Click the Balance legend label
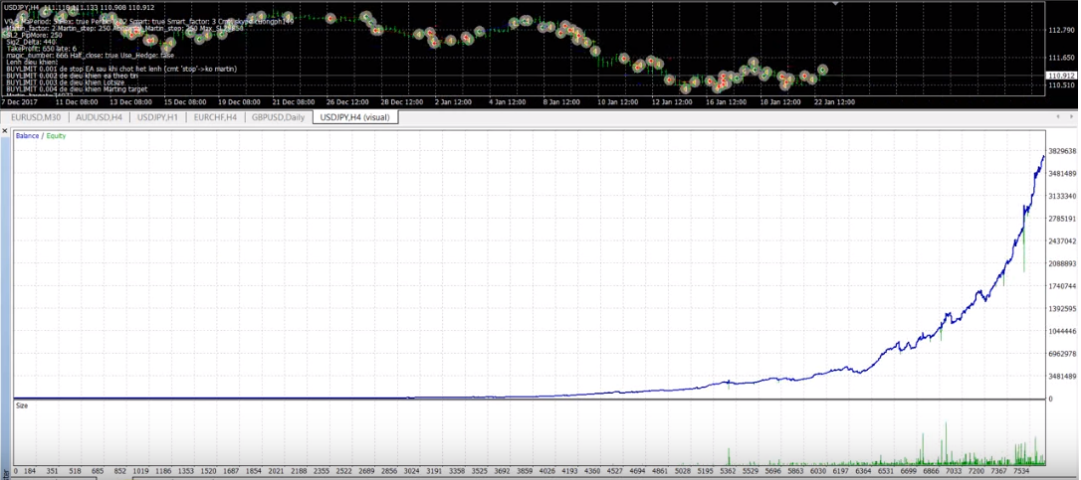The image size is (1081, 480). pos(28,135)
